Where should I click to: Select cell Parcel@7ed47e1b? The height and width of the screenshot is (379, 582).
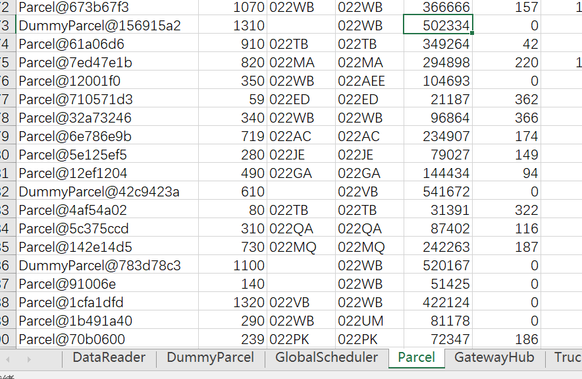pos(107,61)
